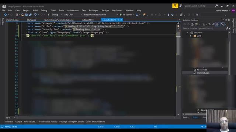Screen dimensions: 236x132
Task: Click the Home icon in Solution Explorer
Action: [x=192, y=24]
